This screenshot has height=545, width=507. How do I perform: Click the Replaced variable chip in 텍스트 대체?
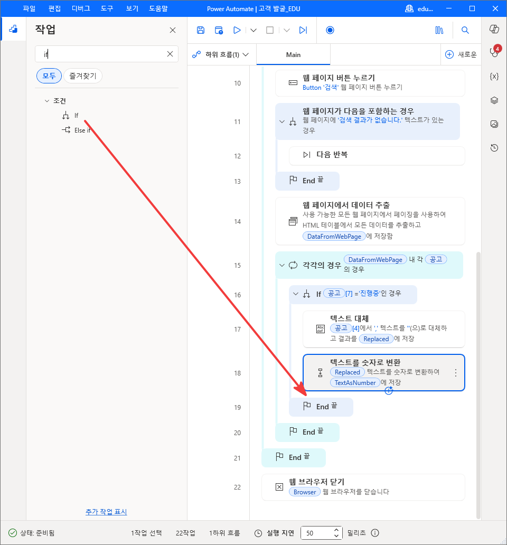click(x=376, y=339)
